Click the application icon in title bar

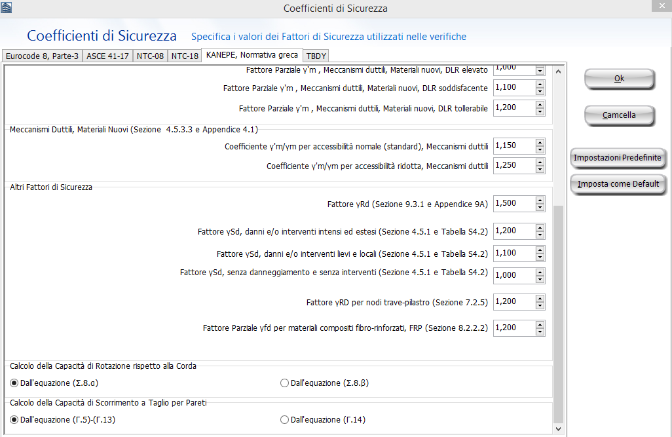pyautogui.click(x=7, y=8)
